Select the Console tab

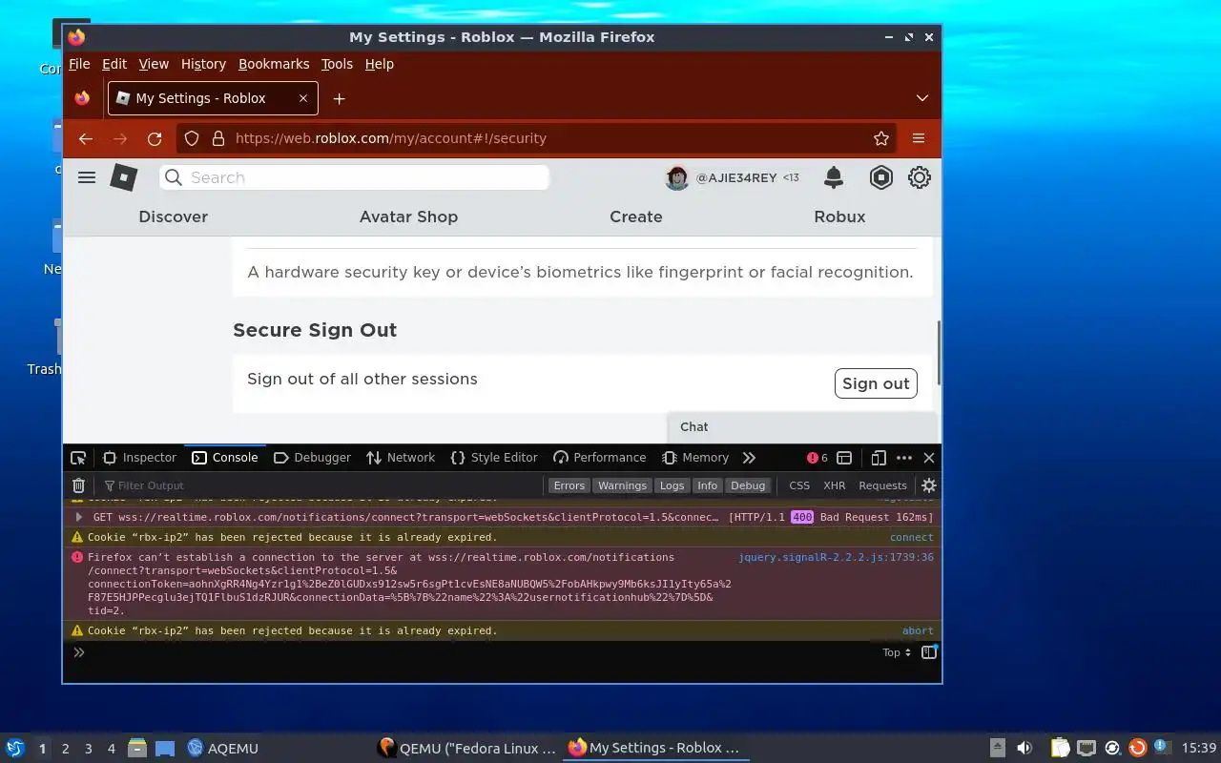tap(225, 458)
